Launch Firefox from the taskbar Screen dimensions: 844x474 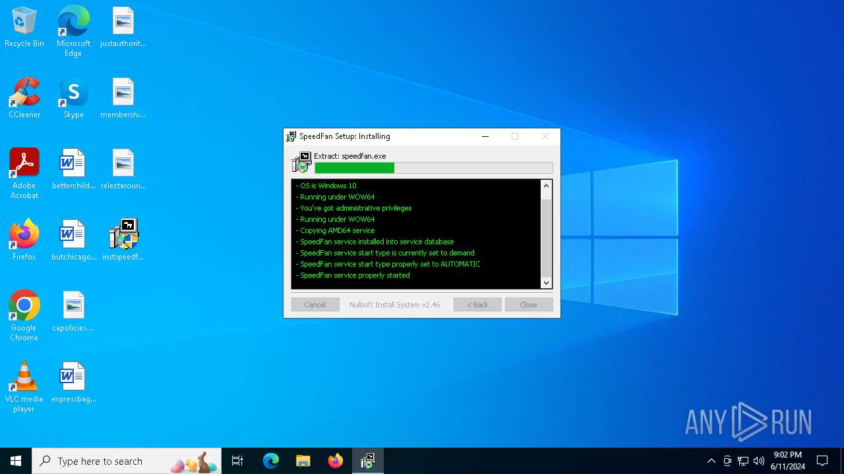point(335,461)
